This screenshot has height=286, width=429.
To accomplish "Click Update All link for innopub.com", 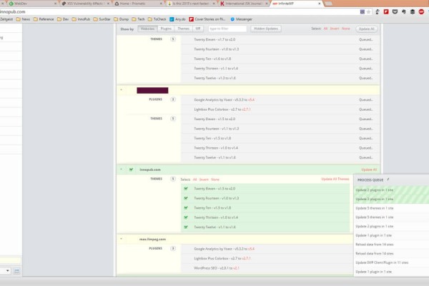I will pyautogui.click(x=369, y=169).
